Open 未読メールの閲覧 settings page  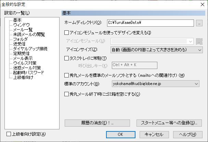[x=29, y=34]
